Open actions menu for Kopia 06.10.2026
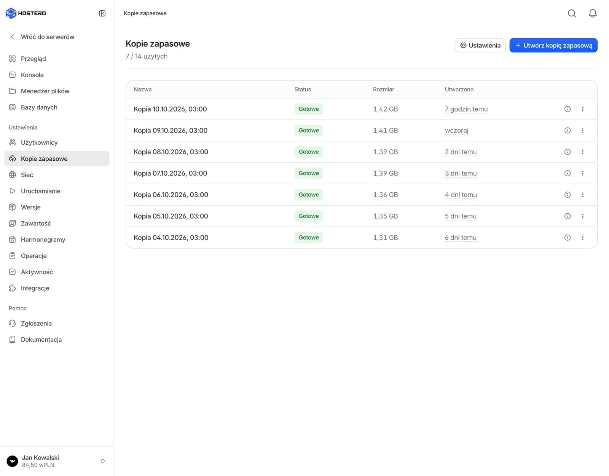The height and width of the screenshot is (476, 609). click(x=583, y=195)
